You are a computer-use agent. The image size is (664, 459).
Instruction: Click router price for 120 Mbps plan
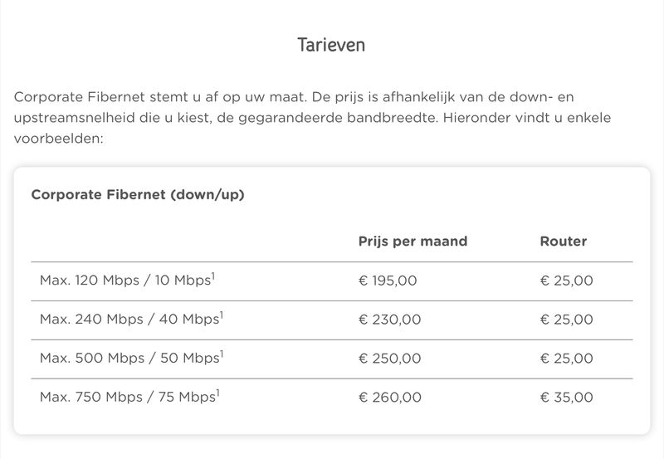click(567, 281)
